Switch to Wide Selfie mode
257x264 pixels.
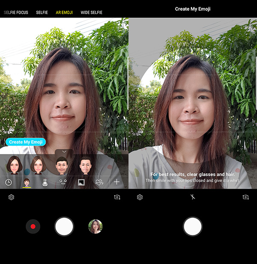coord(91,12)
